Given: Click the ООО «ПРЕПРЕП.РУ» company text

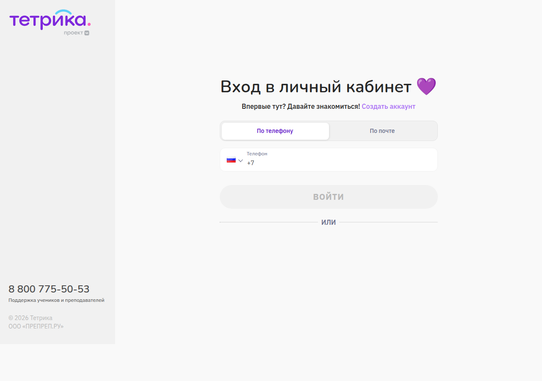Looking at the screenshot, I should coord(36,326).
